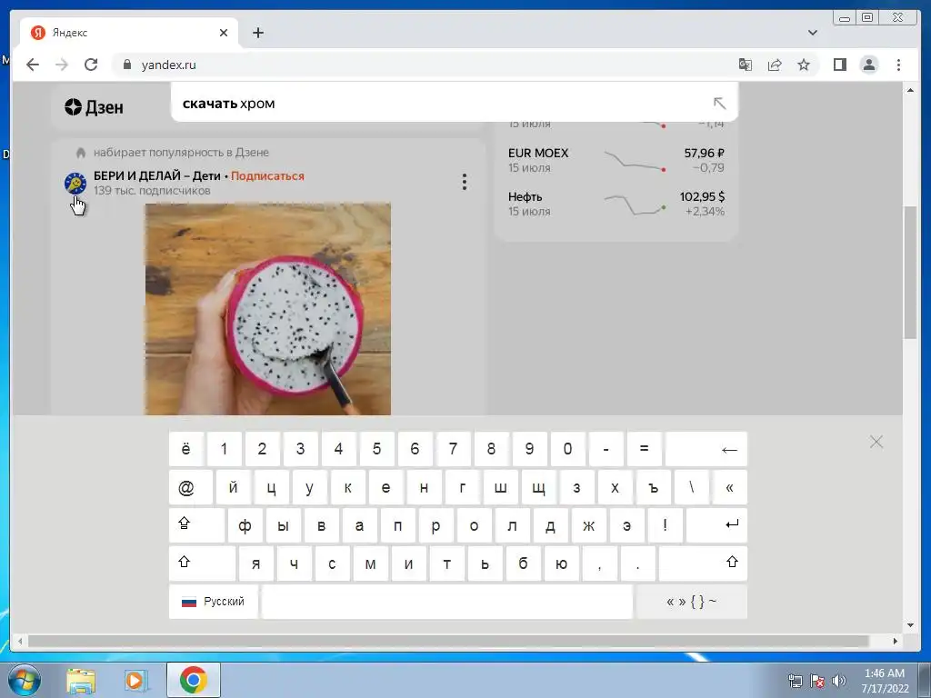Launch the media player from the taskbar
This screenshot has width=931, height=698.
[x=135, y=680]
